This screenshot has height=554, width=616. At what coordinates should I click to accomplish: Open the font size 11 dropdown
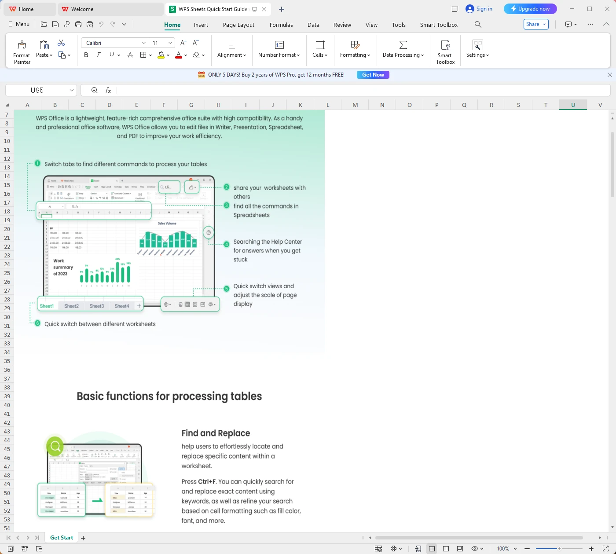pos(171,43)
